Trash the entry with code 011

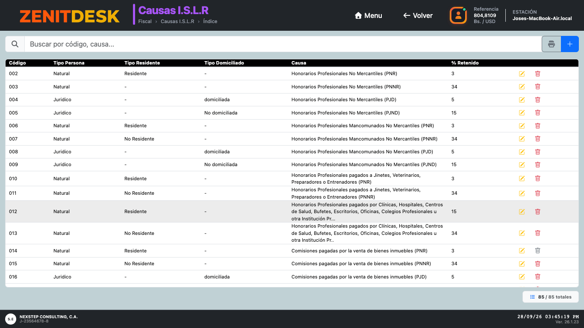click(x=537, y=193)
